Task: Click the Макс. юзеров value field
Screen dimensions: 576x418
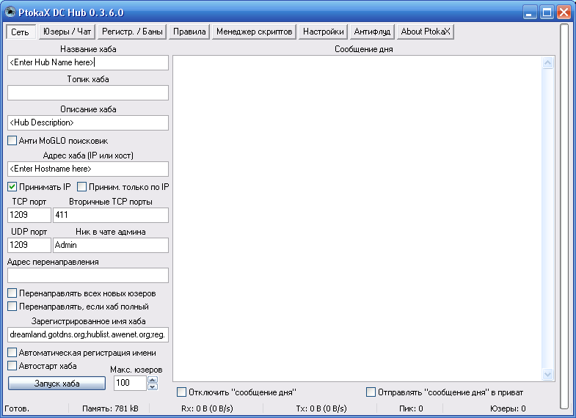Action: click(x=130, y=383)
